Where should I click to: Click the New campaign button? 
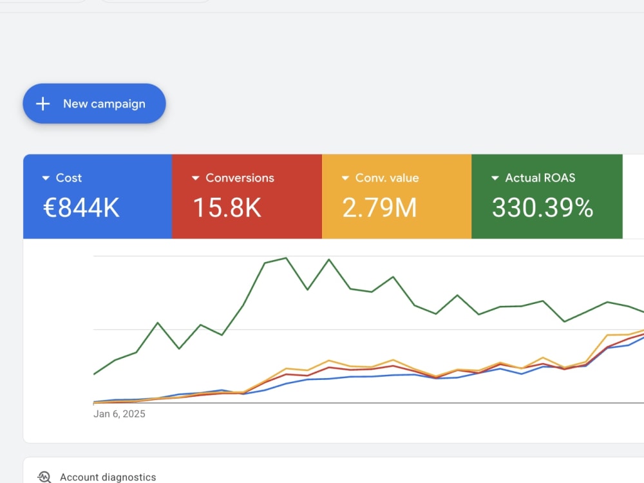click(94, 104)
